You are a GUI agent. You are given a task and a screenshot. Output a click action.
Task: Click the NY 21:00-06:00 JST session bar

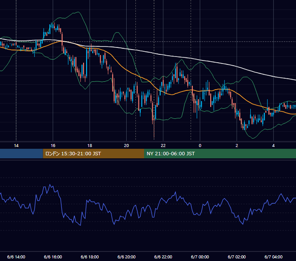220,154
